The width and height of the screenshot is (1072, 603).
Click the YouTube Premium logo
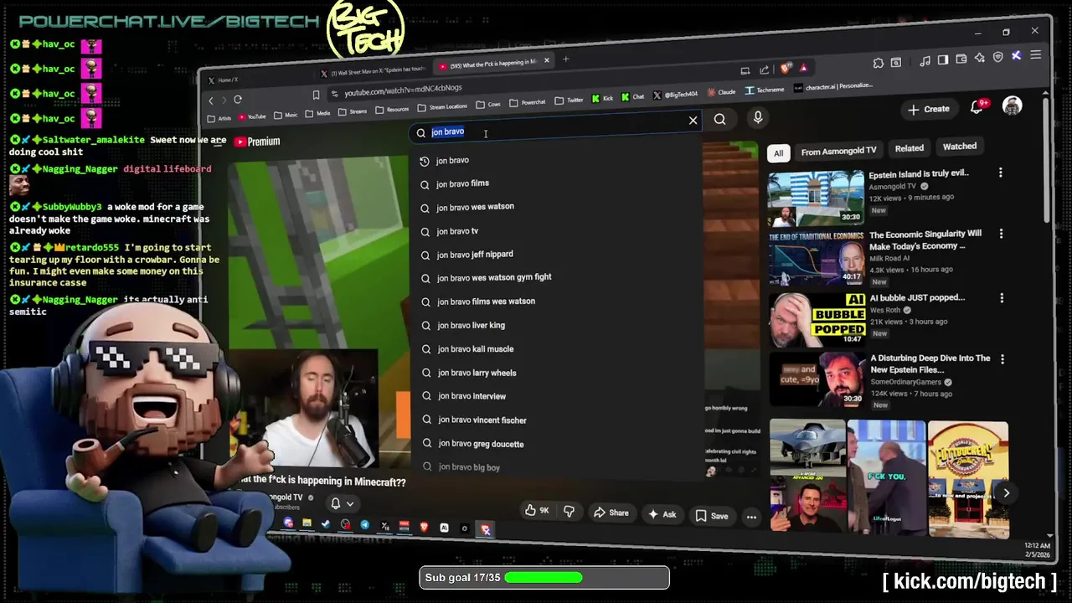(x=257, y=142)
